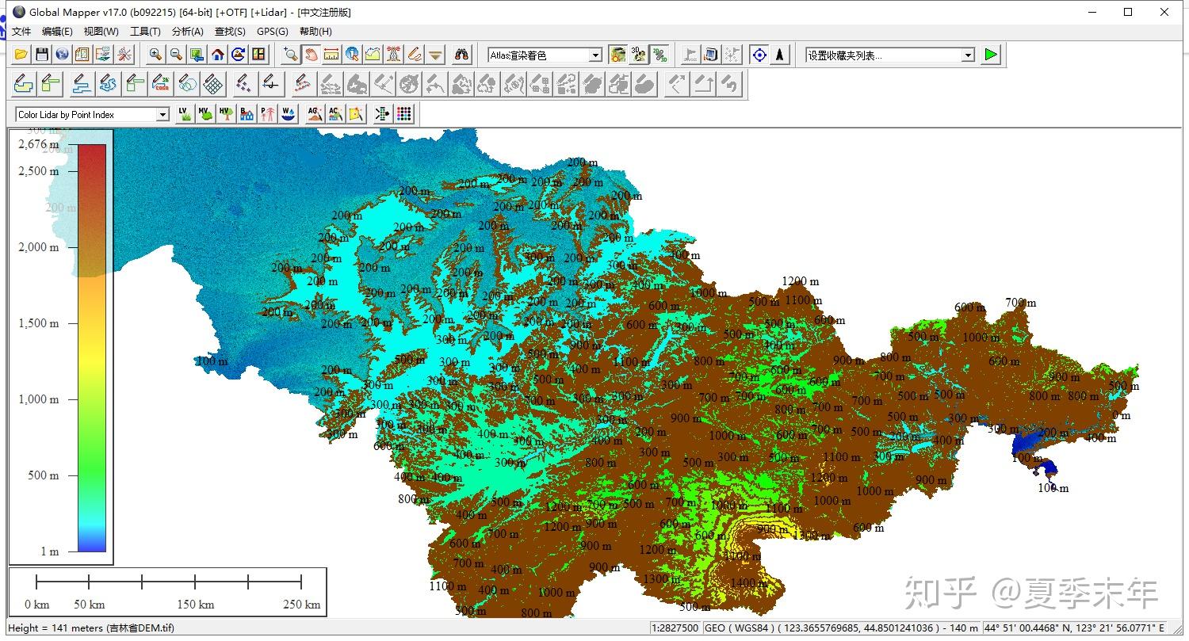The height and width of the screenshot is (641, 1189).
Task: Restore last view refresh icon
Action: pyautogui.click(x=239, y=55)
